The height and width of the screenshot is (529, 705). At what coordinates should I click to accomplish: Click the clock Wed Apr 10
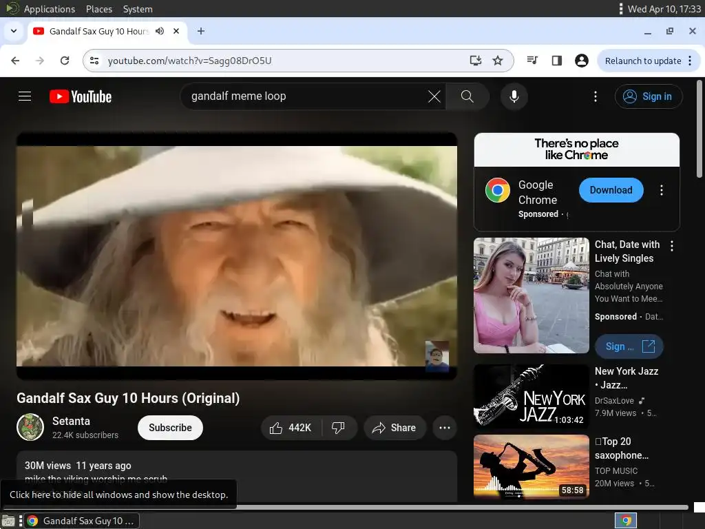(x=664, y=9)
